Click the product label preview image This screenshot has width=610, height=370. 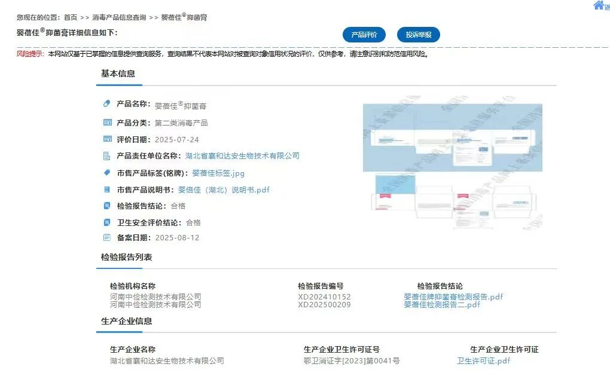(452, 167)
